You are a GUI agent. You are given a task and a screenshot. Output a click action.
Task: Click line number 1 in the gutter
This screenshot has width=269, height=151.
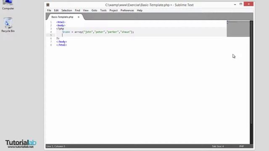51,22
